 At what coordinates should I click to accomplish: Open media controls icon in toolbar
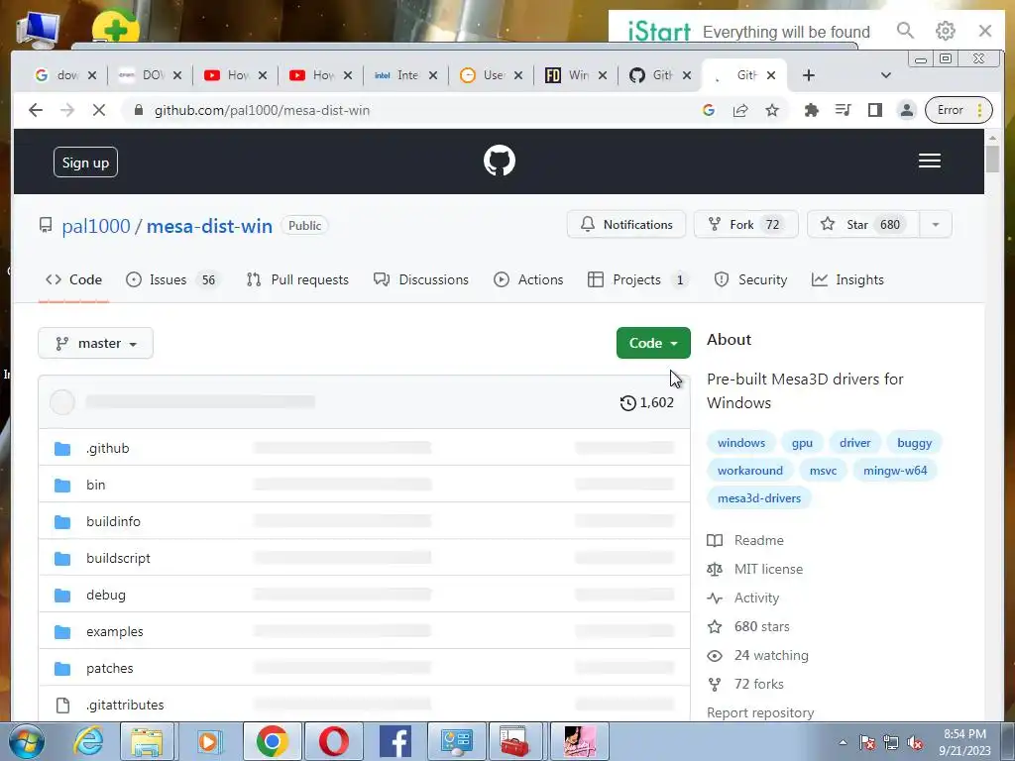point(843,110)
